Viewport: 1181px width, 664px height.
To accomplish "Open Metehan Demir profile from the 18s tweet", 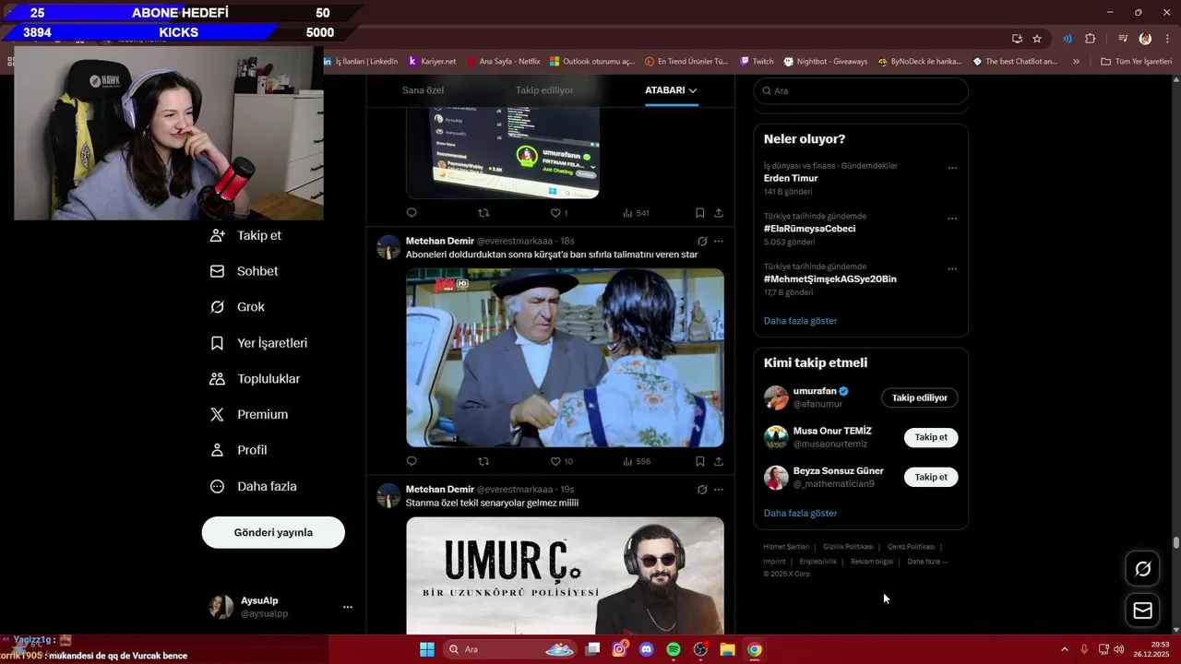I will [439, 241].
